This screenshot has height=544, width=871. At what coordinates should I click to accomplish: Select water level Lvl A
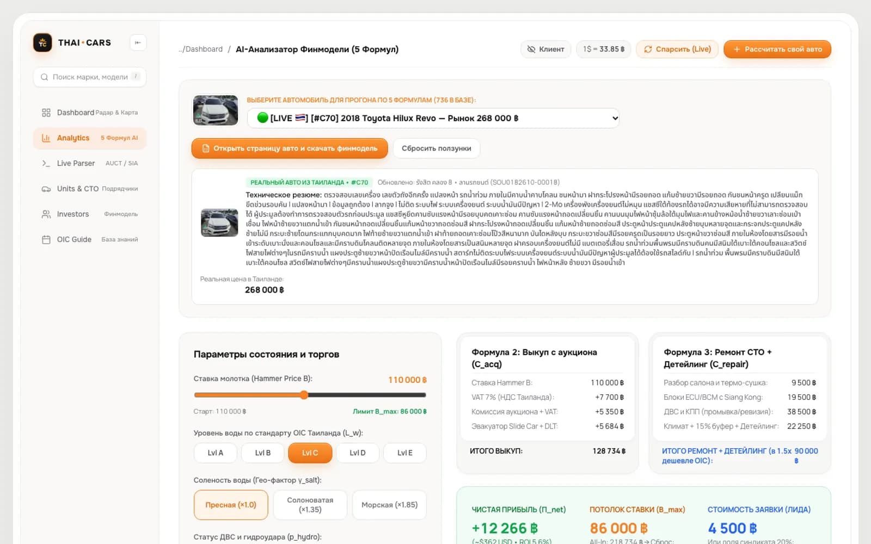(x=216, y=453)
